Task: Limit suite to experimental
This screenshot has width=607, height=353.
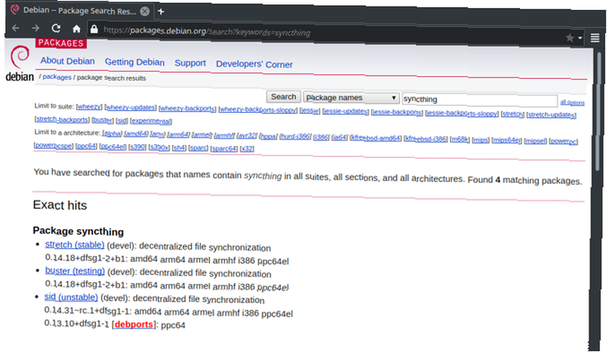Action: pos(151,122)
